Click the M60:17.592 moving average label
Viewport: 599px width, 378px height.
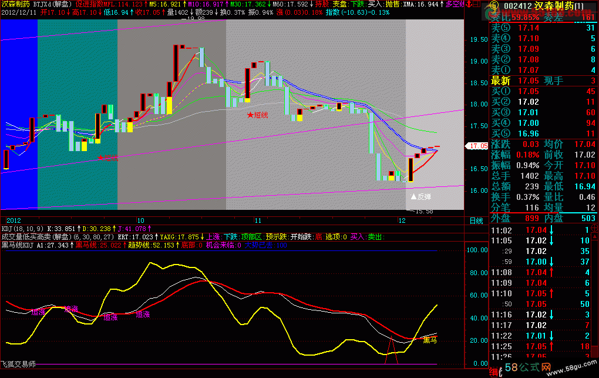[290, 4]
